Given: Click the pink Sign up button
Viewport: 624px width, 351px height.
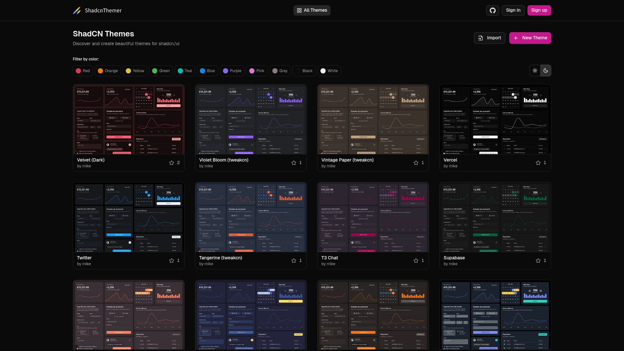Looking at the screenshot, I should (x=539, y=10).
